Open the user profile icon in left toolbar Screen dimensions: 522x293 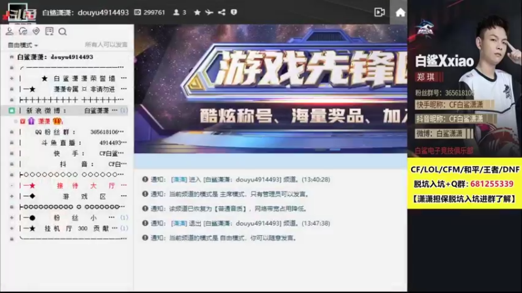pyautogui.click(x=9, y=31)
